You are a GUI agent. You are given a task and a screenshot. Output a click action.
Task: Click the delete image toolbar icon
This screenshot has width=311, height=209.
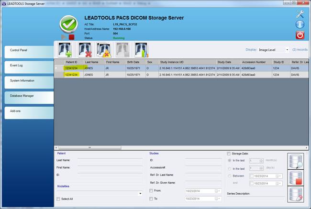85,50
